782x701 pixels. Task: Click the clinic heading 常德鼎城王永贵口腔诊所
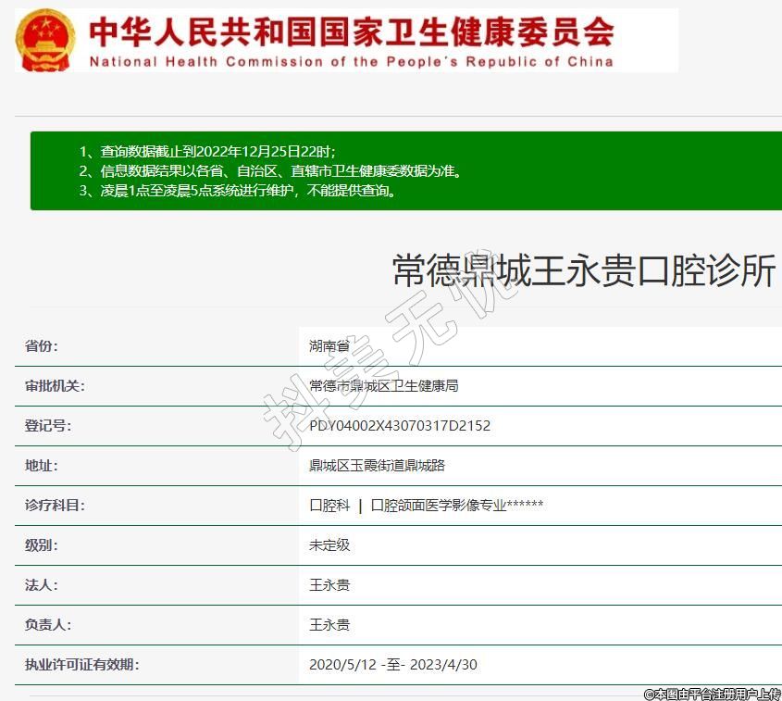coord(583,270)
